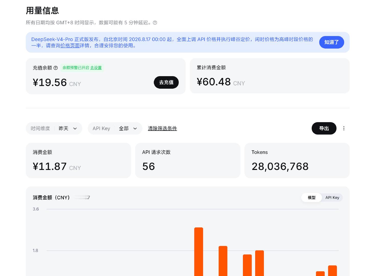Click the help icon next to 充值余额
This screenshot has height=276, width=382.
point(55,68)
